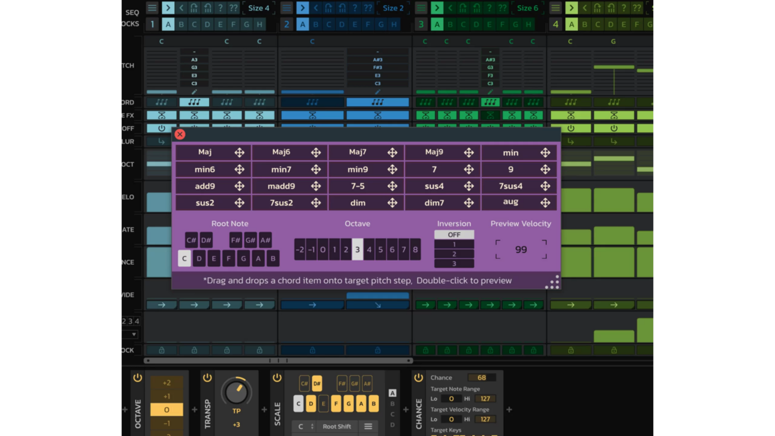The width and height of the screenshot is (775, 436).
Task: Click plus icon right of CHANCE module
Action: (509, 409)
